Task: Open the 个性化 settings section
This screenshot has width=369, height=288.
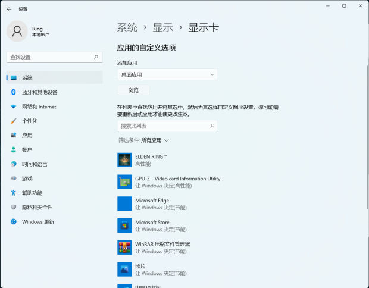Action: 55,121
